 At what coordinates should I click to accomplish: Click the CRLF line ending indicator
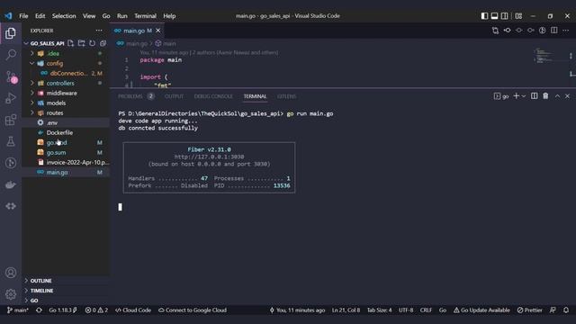point(426,310)
